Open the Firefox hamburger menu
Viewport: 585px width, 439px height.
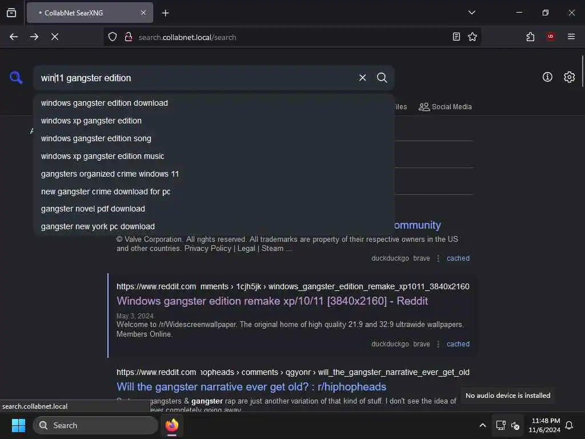[571, 36]
